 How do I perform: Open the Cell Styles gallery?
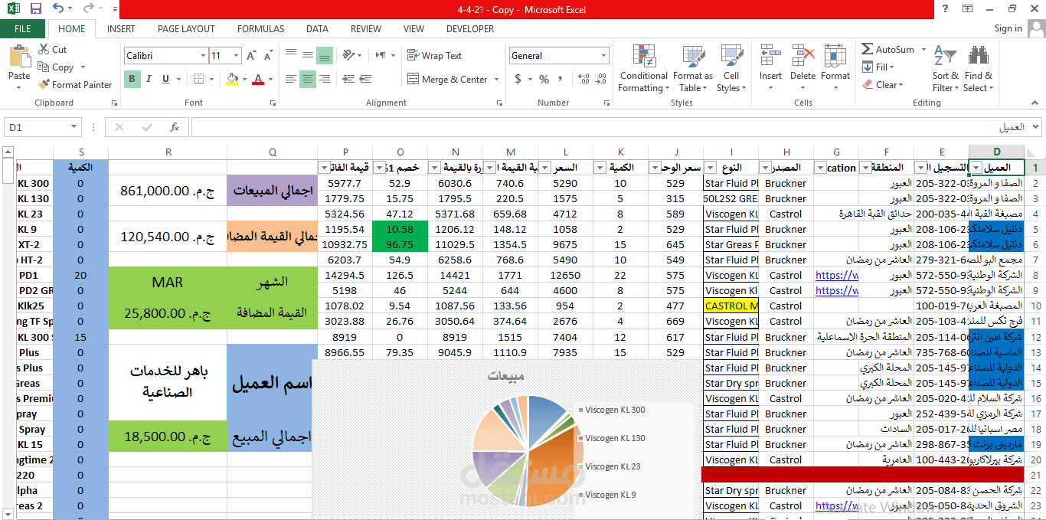click(731, 68)
